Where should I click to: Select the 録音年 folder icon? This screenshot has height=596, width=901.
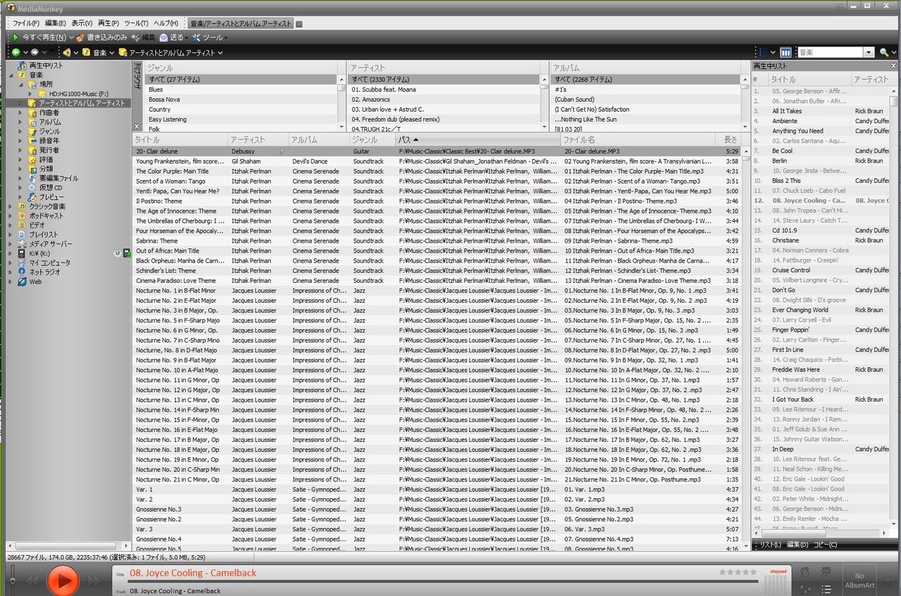click(x=33, y=141)
